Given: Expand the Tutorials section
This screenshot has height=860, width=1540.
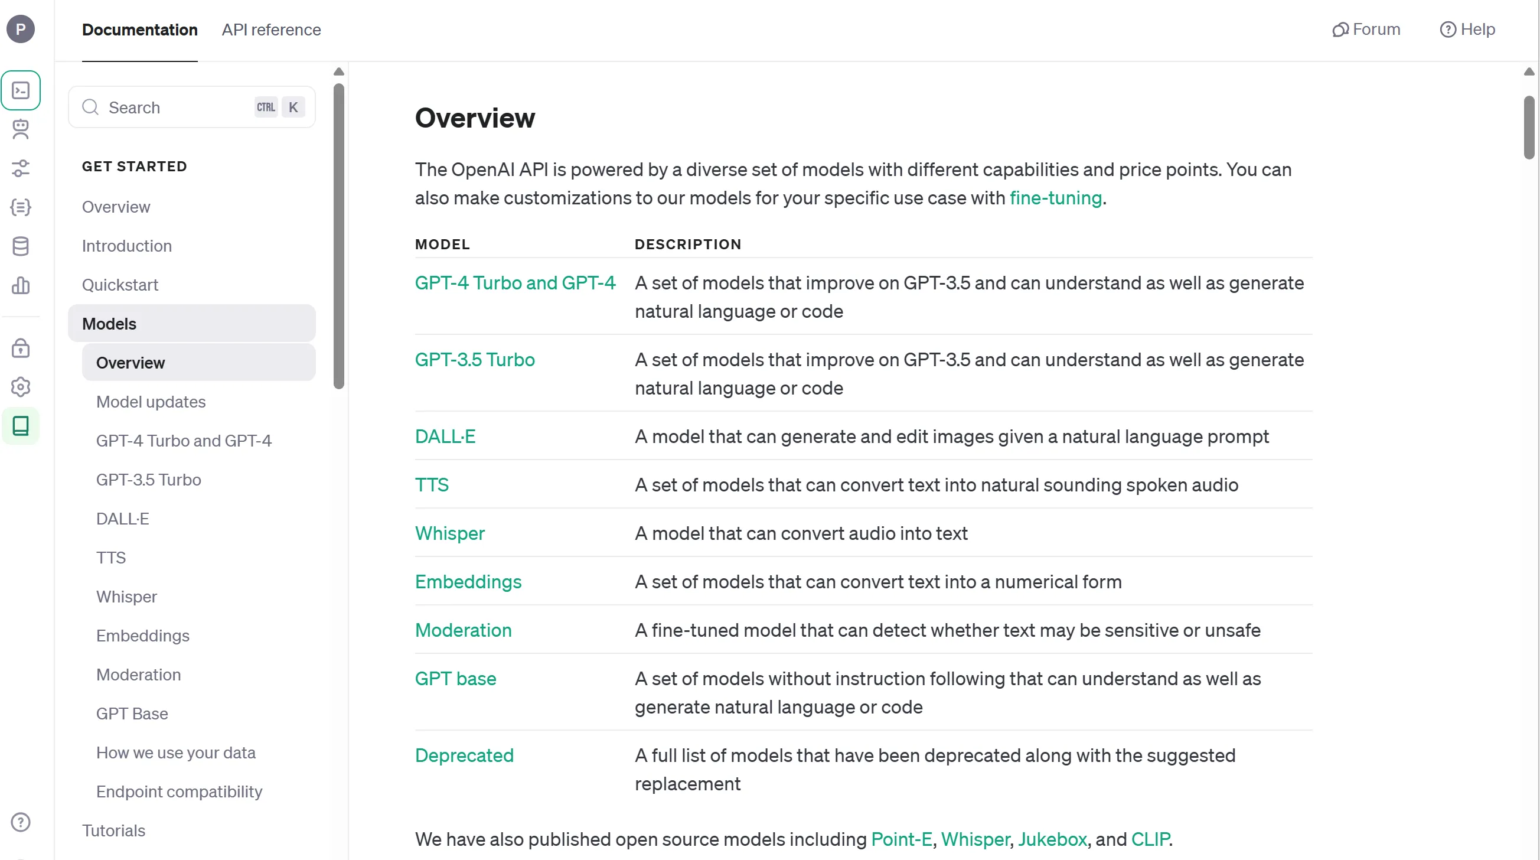Looking at the screenshot, I should (x=113, y=830).
